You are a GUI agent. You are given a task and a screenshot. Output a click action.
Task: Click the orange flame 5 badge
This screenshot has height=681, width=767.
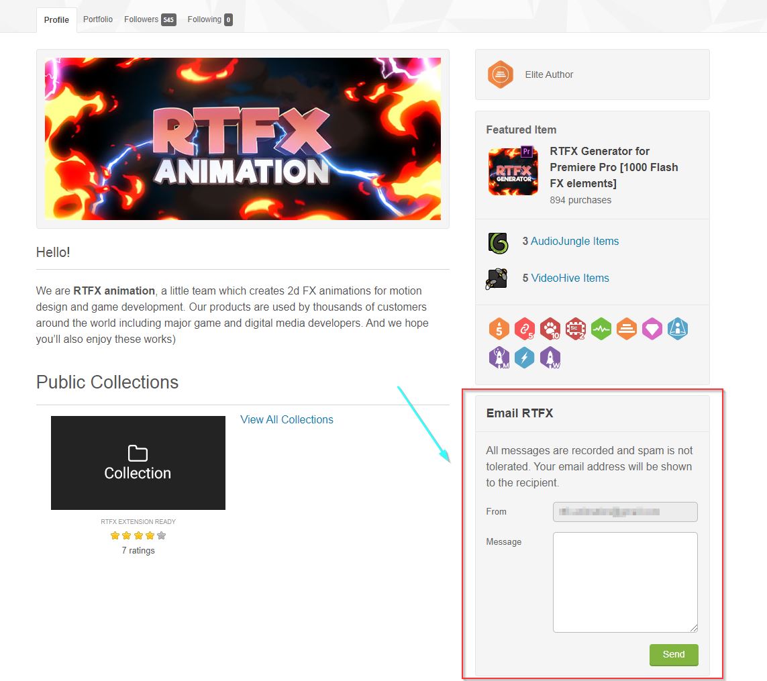(x=499, y=329)
